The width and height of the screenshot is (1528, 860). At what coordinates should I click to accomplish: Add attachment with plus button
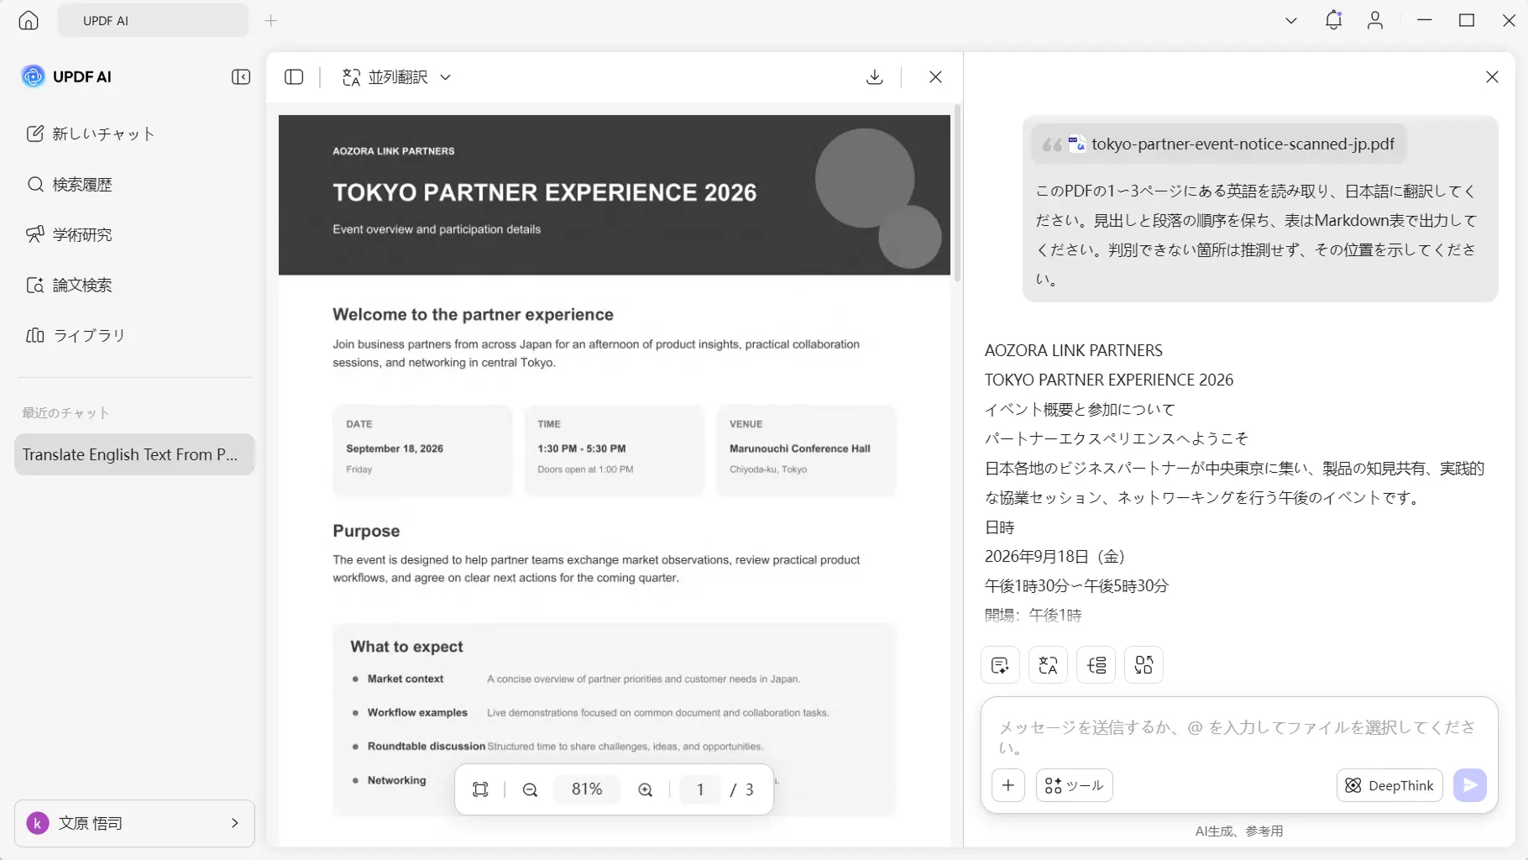1008,785
